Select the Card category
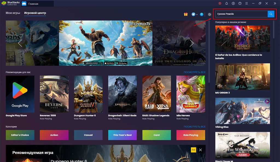This screenshot has height=162, width=280. point(157,135)
